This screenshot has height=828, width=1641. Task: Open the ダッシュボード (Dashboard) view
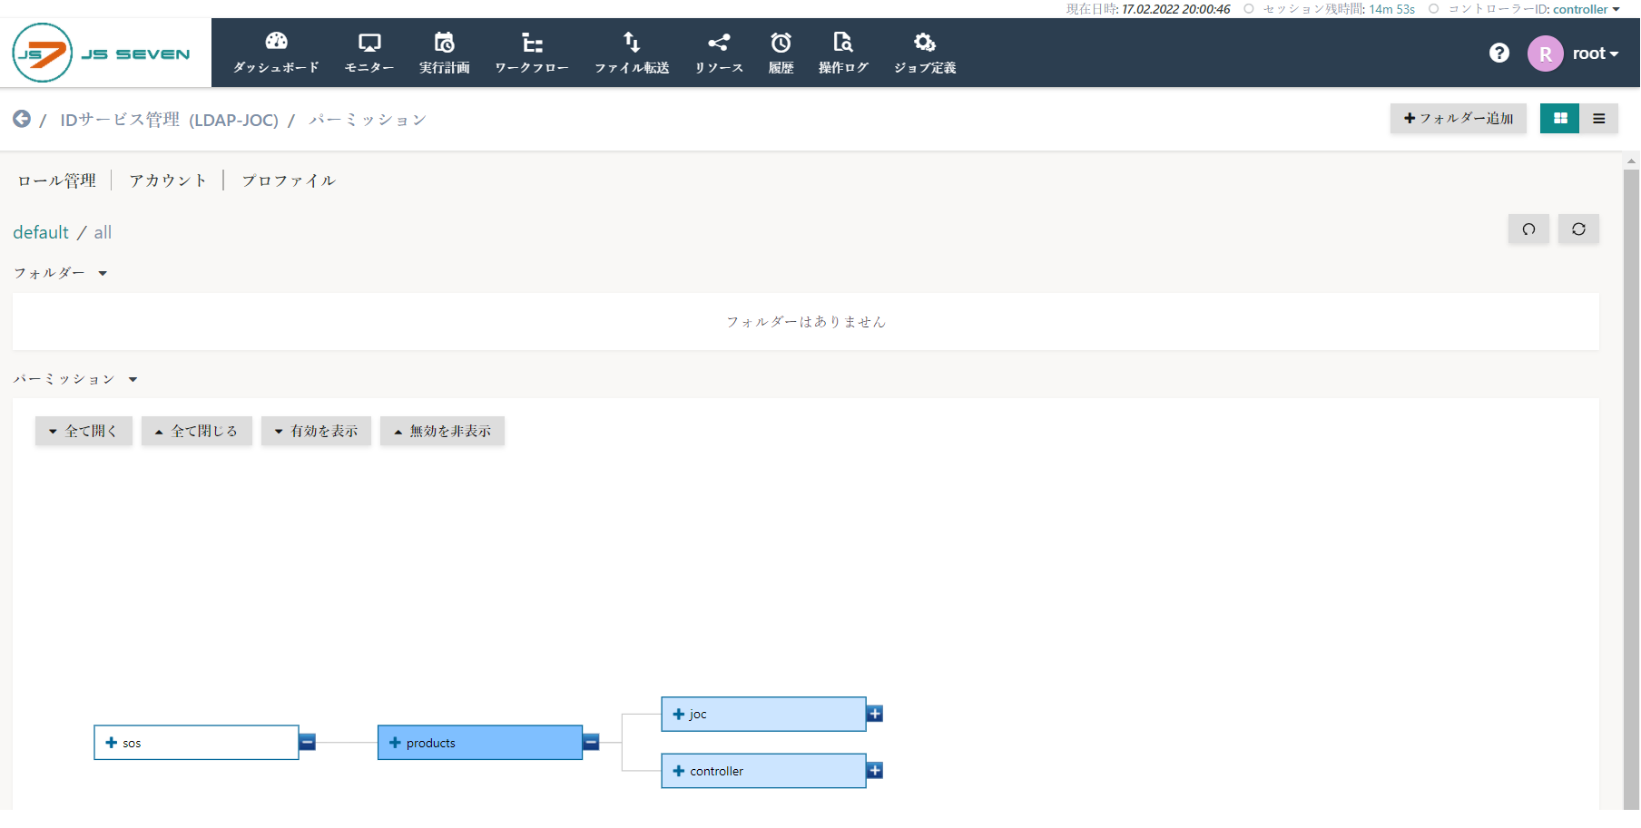click(275, 52)
